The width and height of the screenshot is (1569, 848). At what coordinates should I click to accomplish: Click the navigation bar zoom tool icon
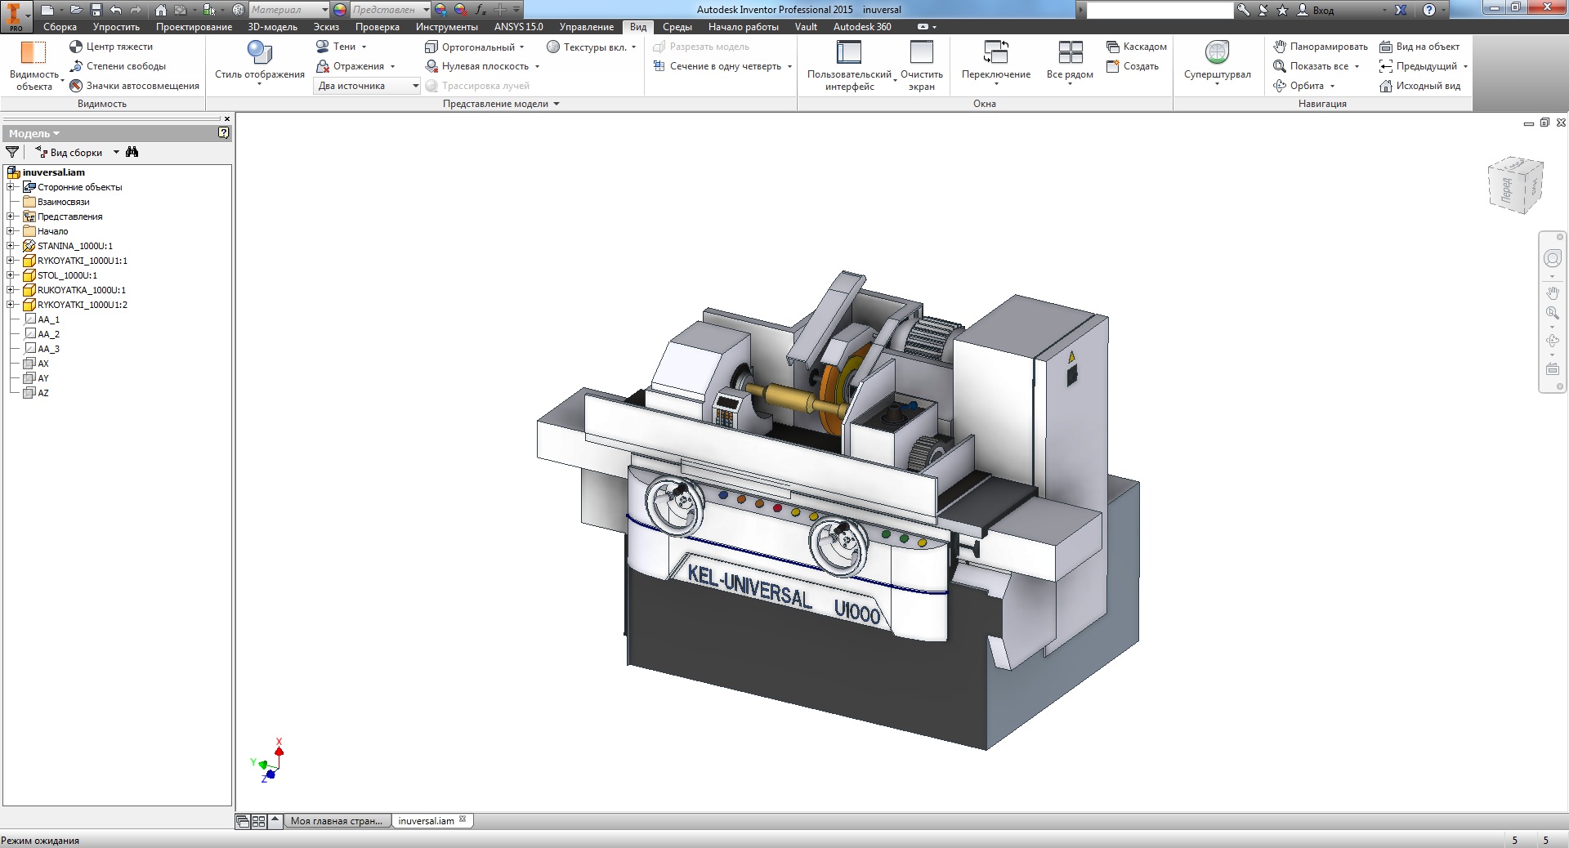[1552, 314]
